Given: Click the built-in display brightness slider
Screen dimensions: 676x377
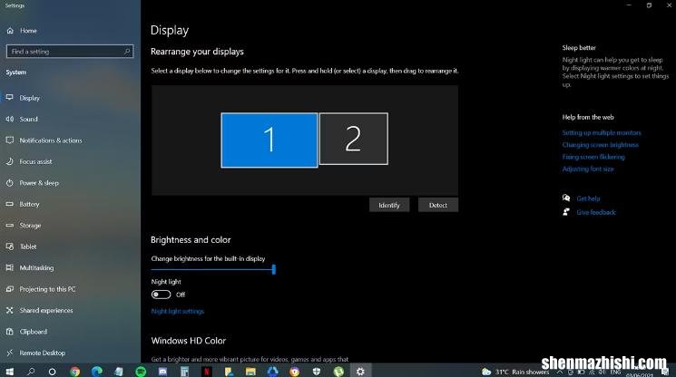Looking at the screenshot, I should tap(213, 269).
